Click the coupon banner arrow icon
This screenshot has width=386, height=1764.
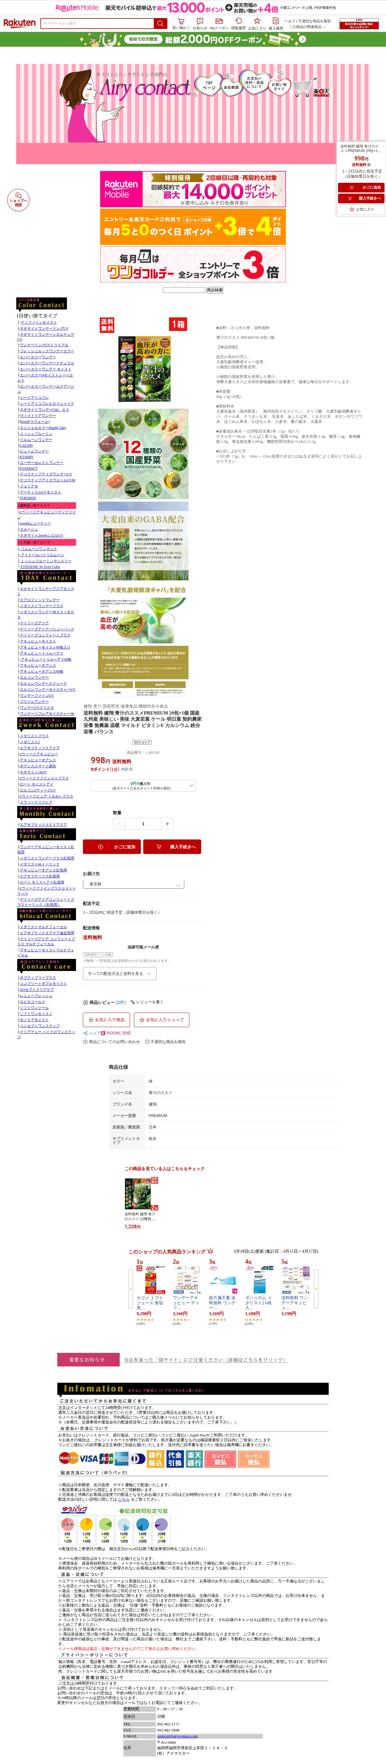302,39
